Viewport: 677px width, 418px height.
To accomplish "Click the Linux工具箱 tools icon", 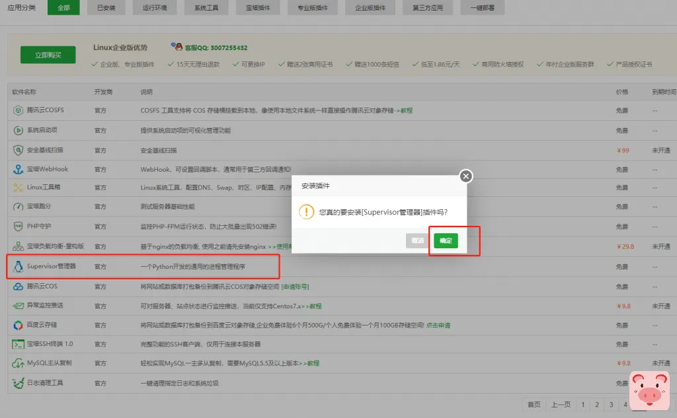I will 18,188.
